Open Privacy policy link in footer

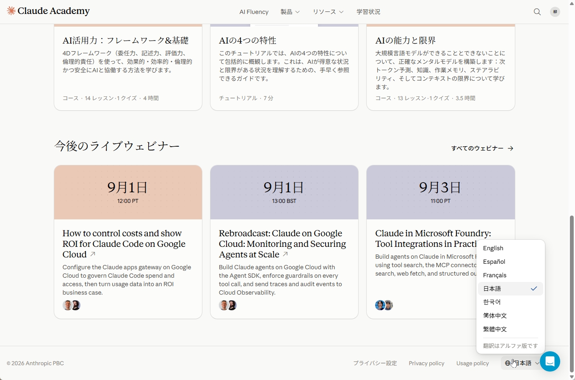[x=426, y=363]
